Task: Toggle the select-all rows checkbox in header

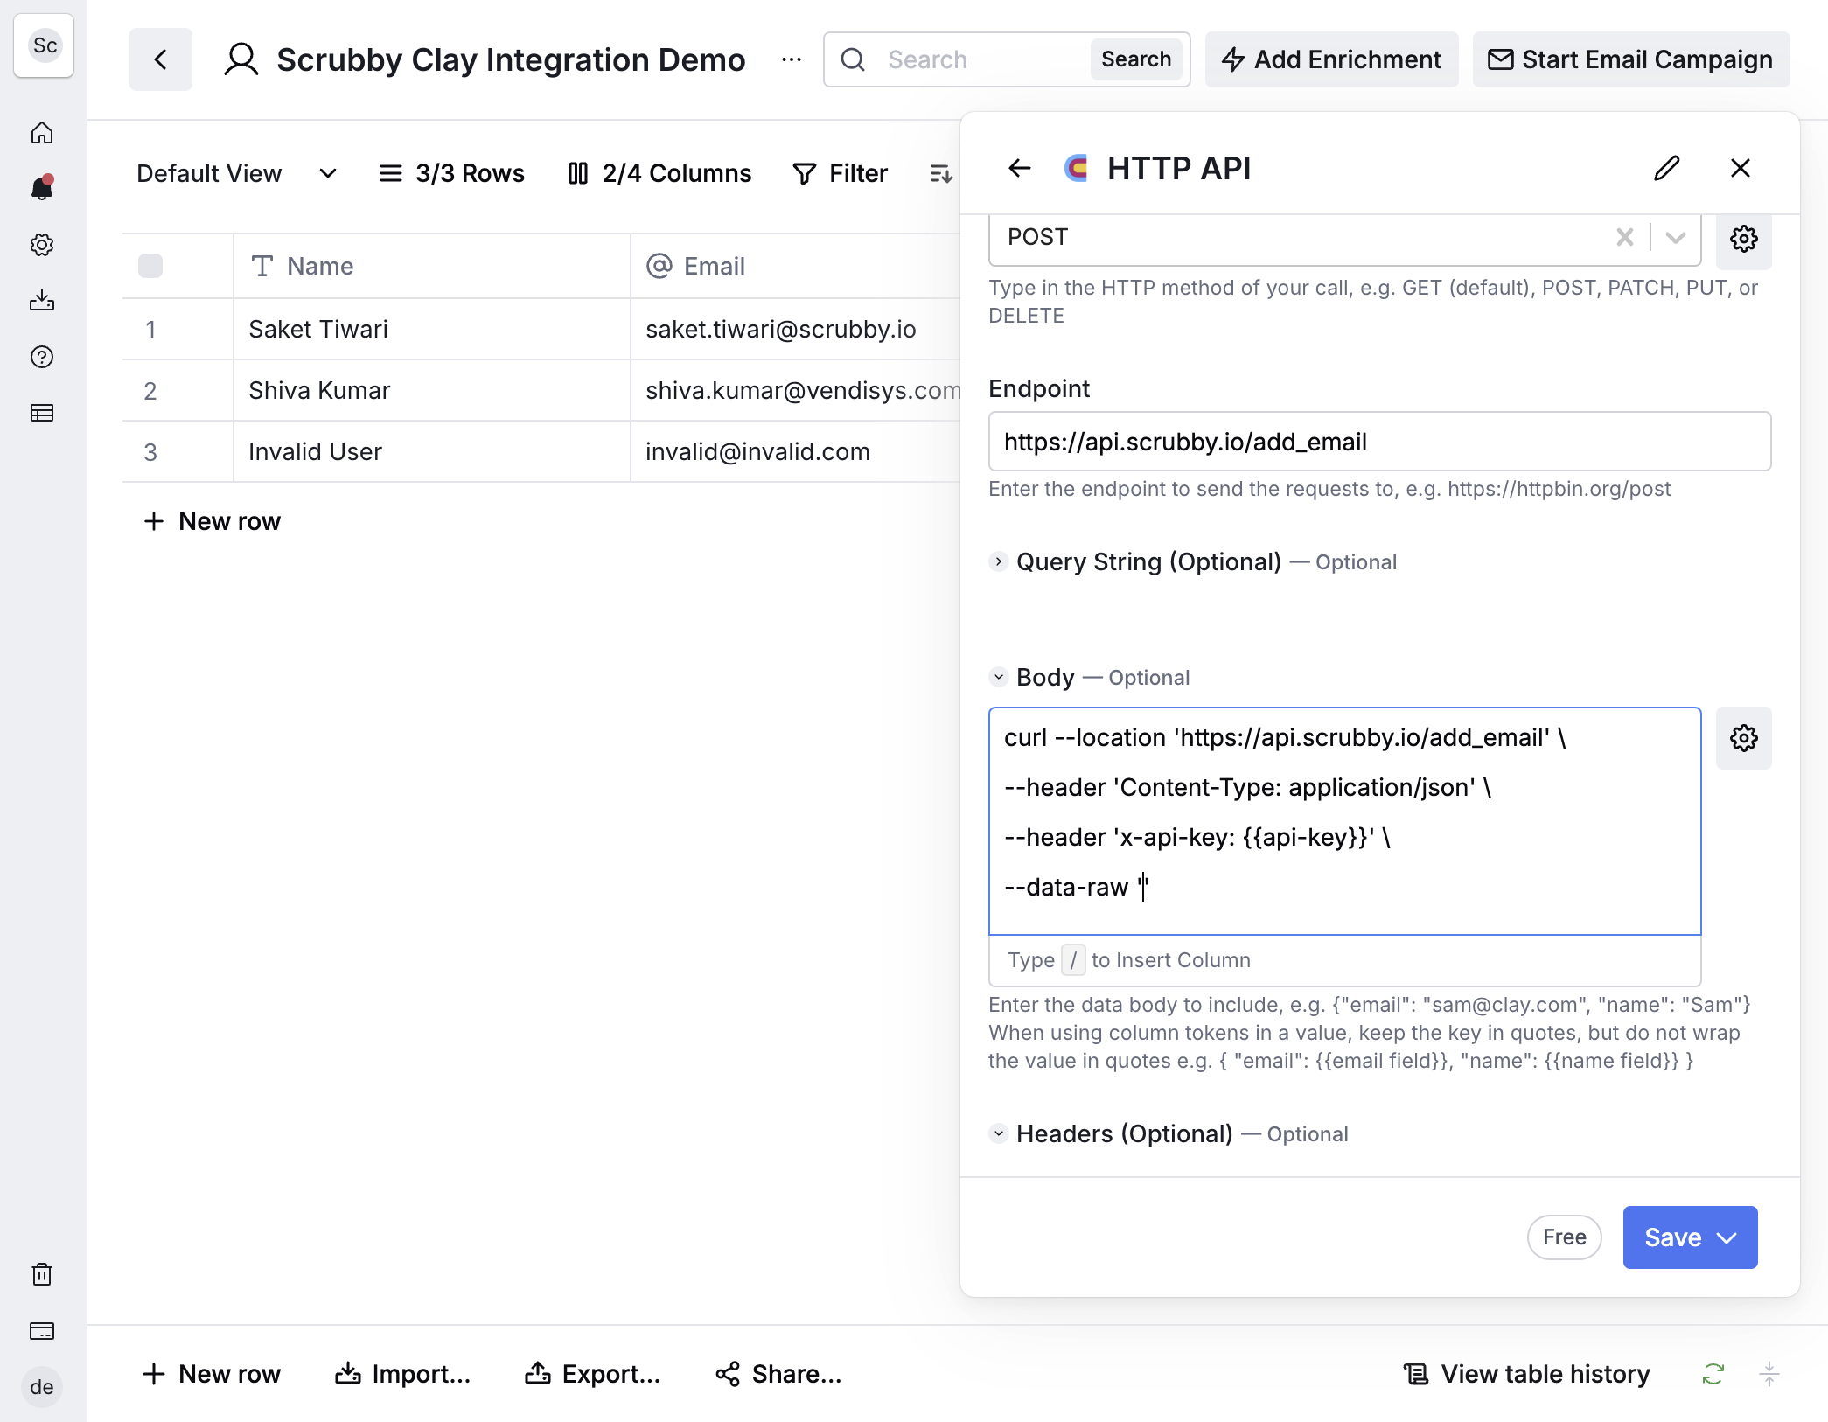Action: point(150,266)
